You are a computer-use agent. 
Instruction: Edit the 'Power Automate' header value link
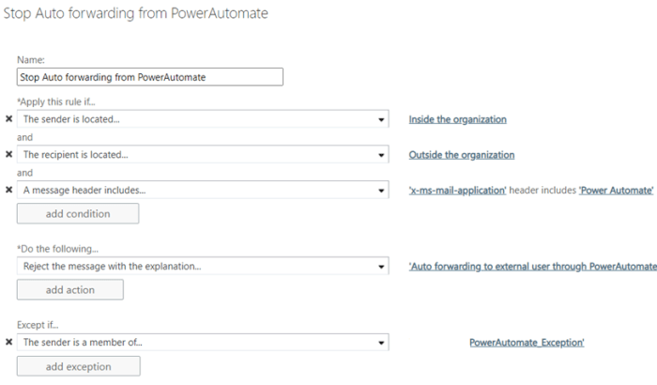(x=616, y=190)
